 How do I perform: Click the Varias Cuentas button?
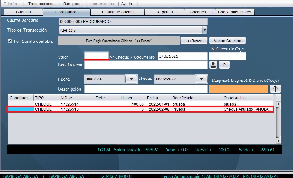227,41
